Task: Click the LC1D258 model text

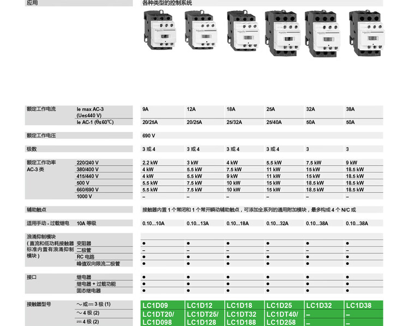Action: coord(281,322)
